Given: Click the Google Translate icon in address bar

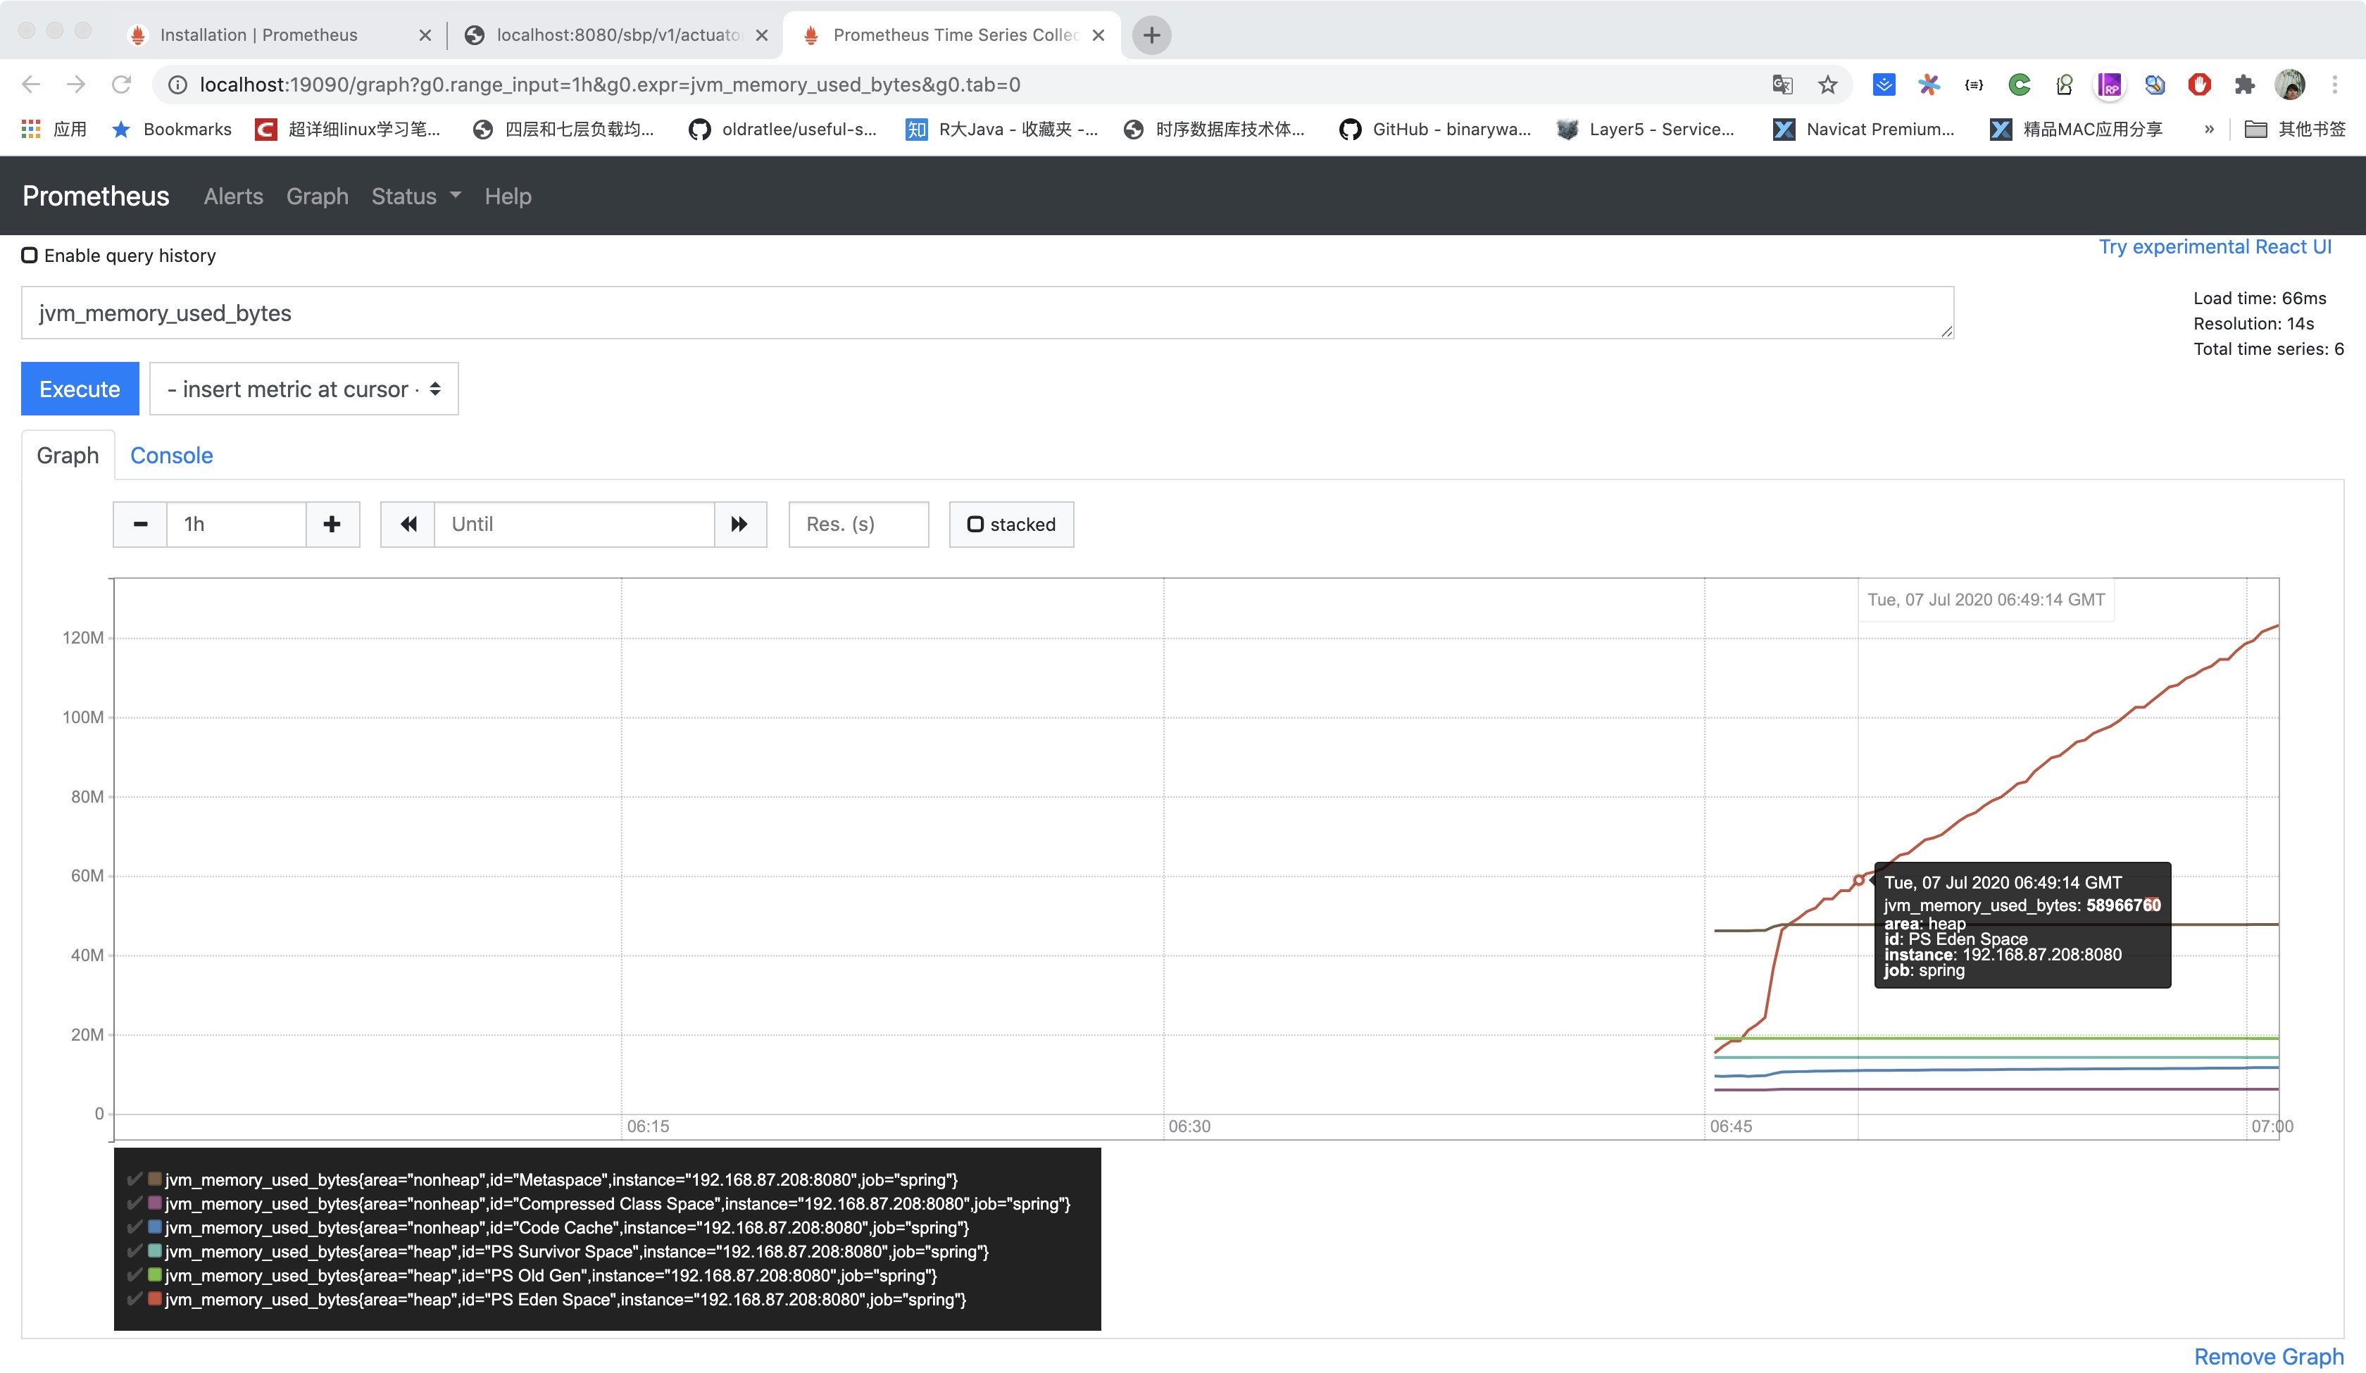Looking at the screenshot, I should (1782, 84).
